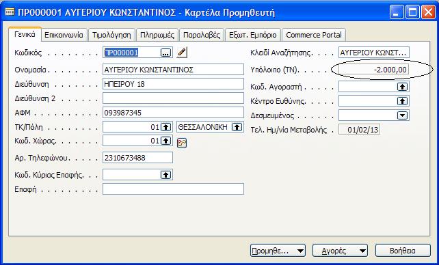Image resolution: width=439 pixels, height=265 pixels.
Task: Switch to the Τιμολόγηση tab
Action: click(111, 35)
